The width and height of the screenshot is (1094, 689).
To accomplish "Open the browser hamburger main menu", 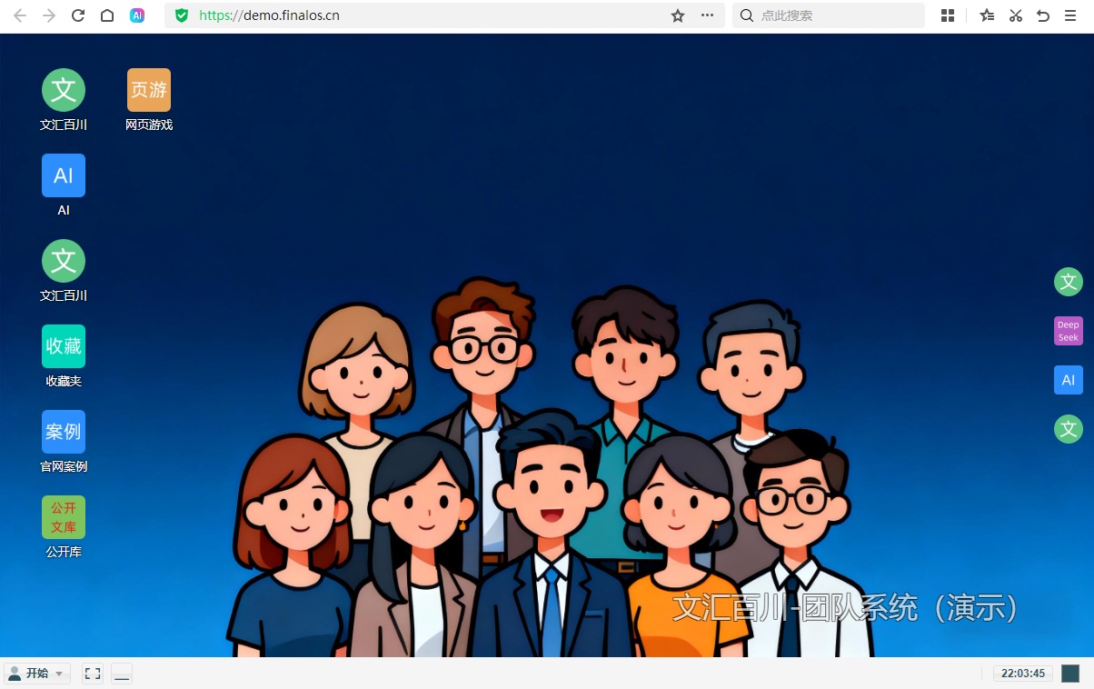I will coord(1070,15).
